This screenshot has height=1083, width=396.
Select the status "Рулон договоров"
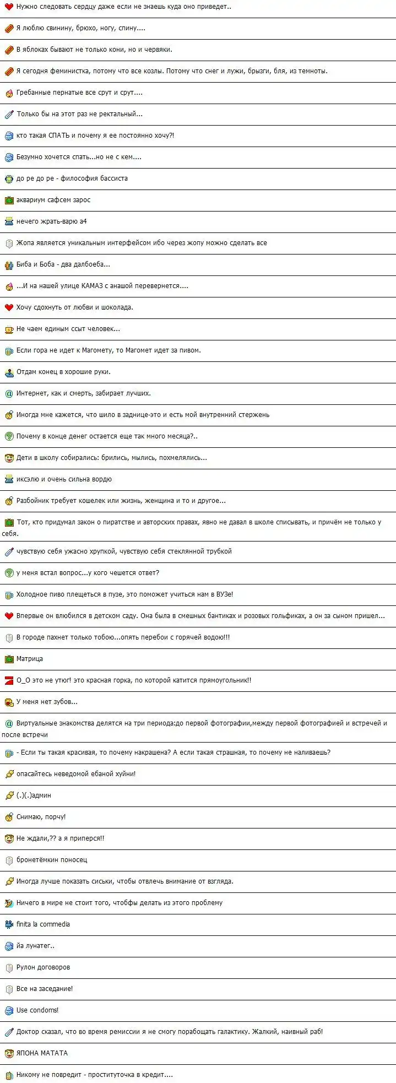(x=43, y=967)
